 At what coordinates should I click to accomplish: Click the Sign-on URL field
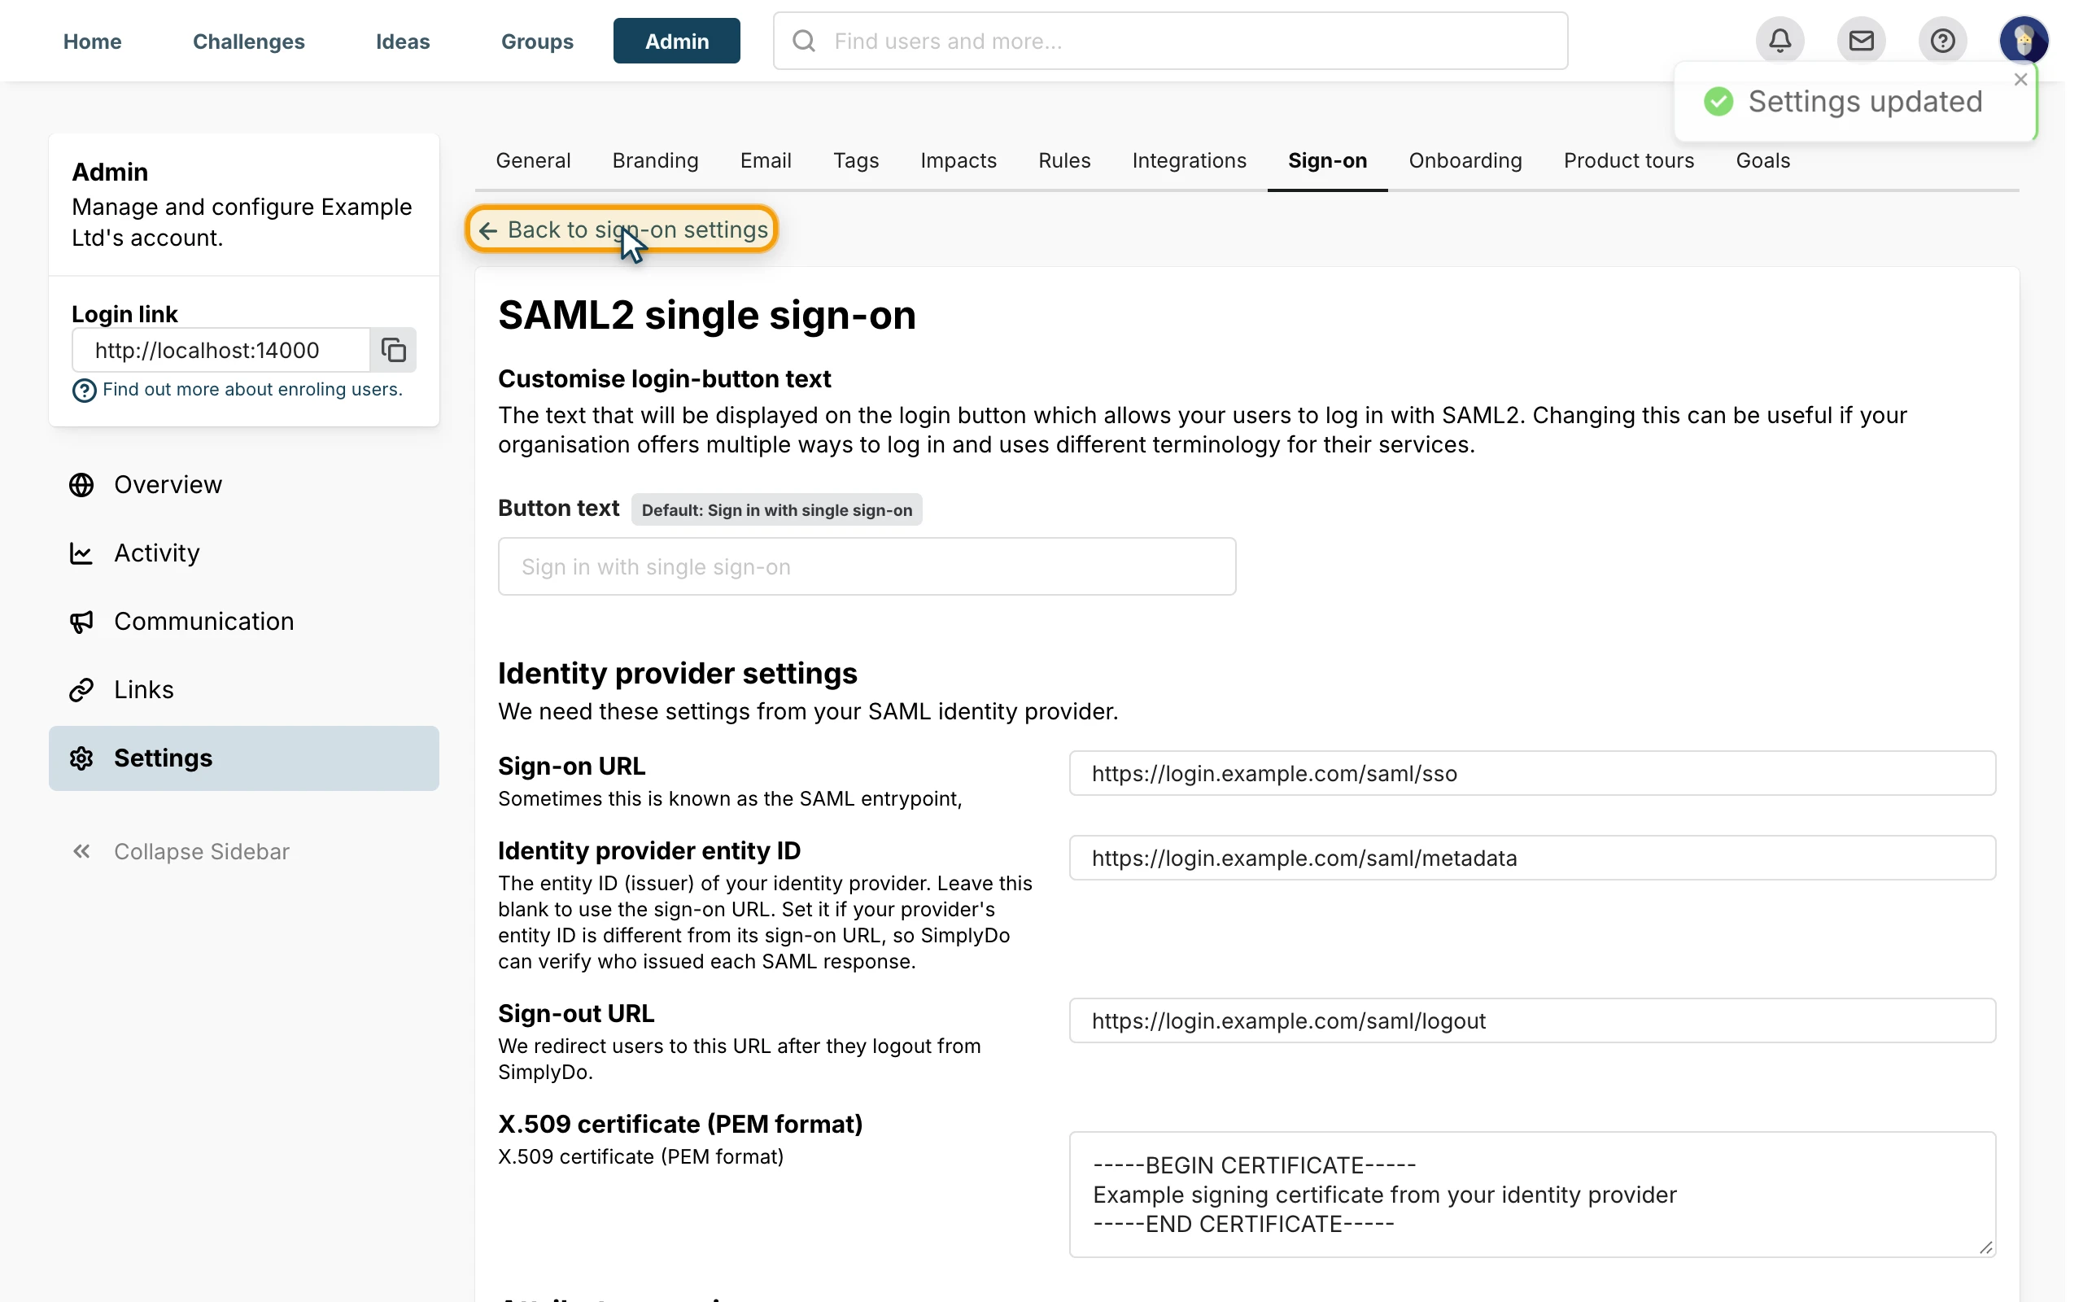1532,773
